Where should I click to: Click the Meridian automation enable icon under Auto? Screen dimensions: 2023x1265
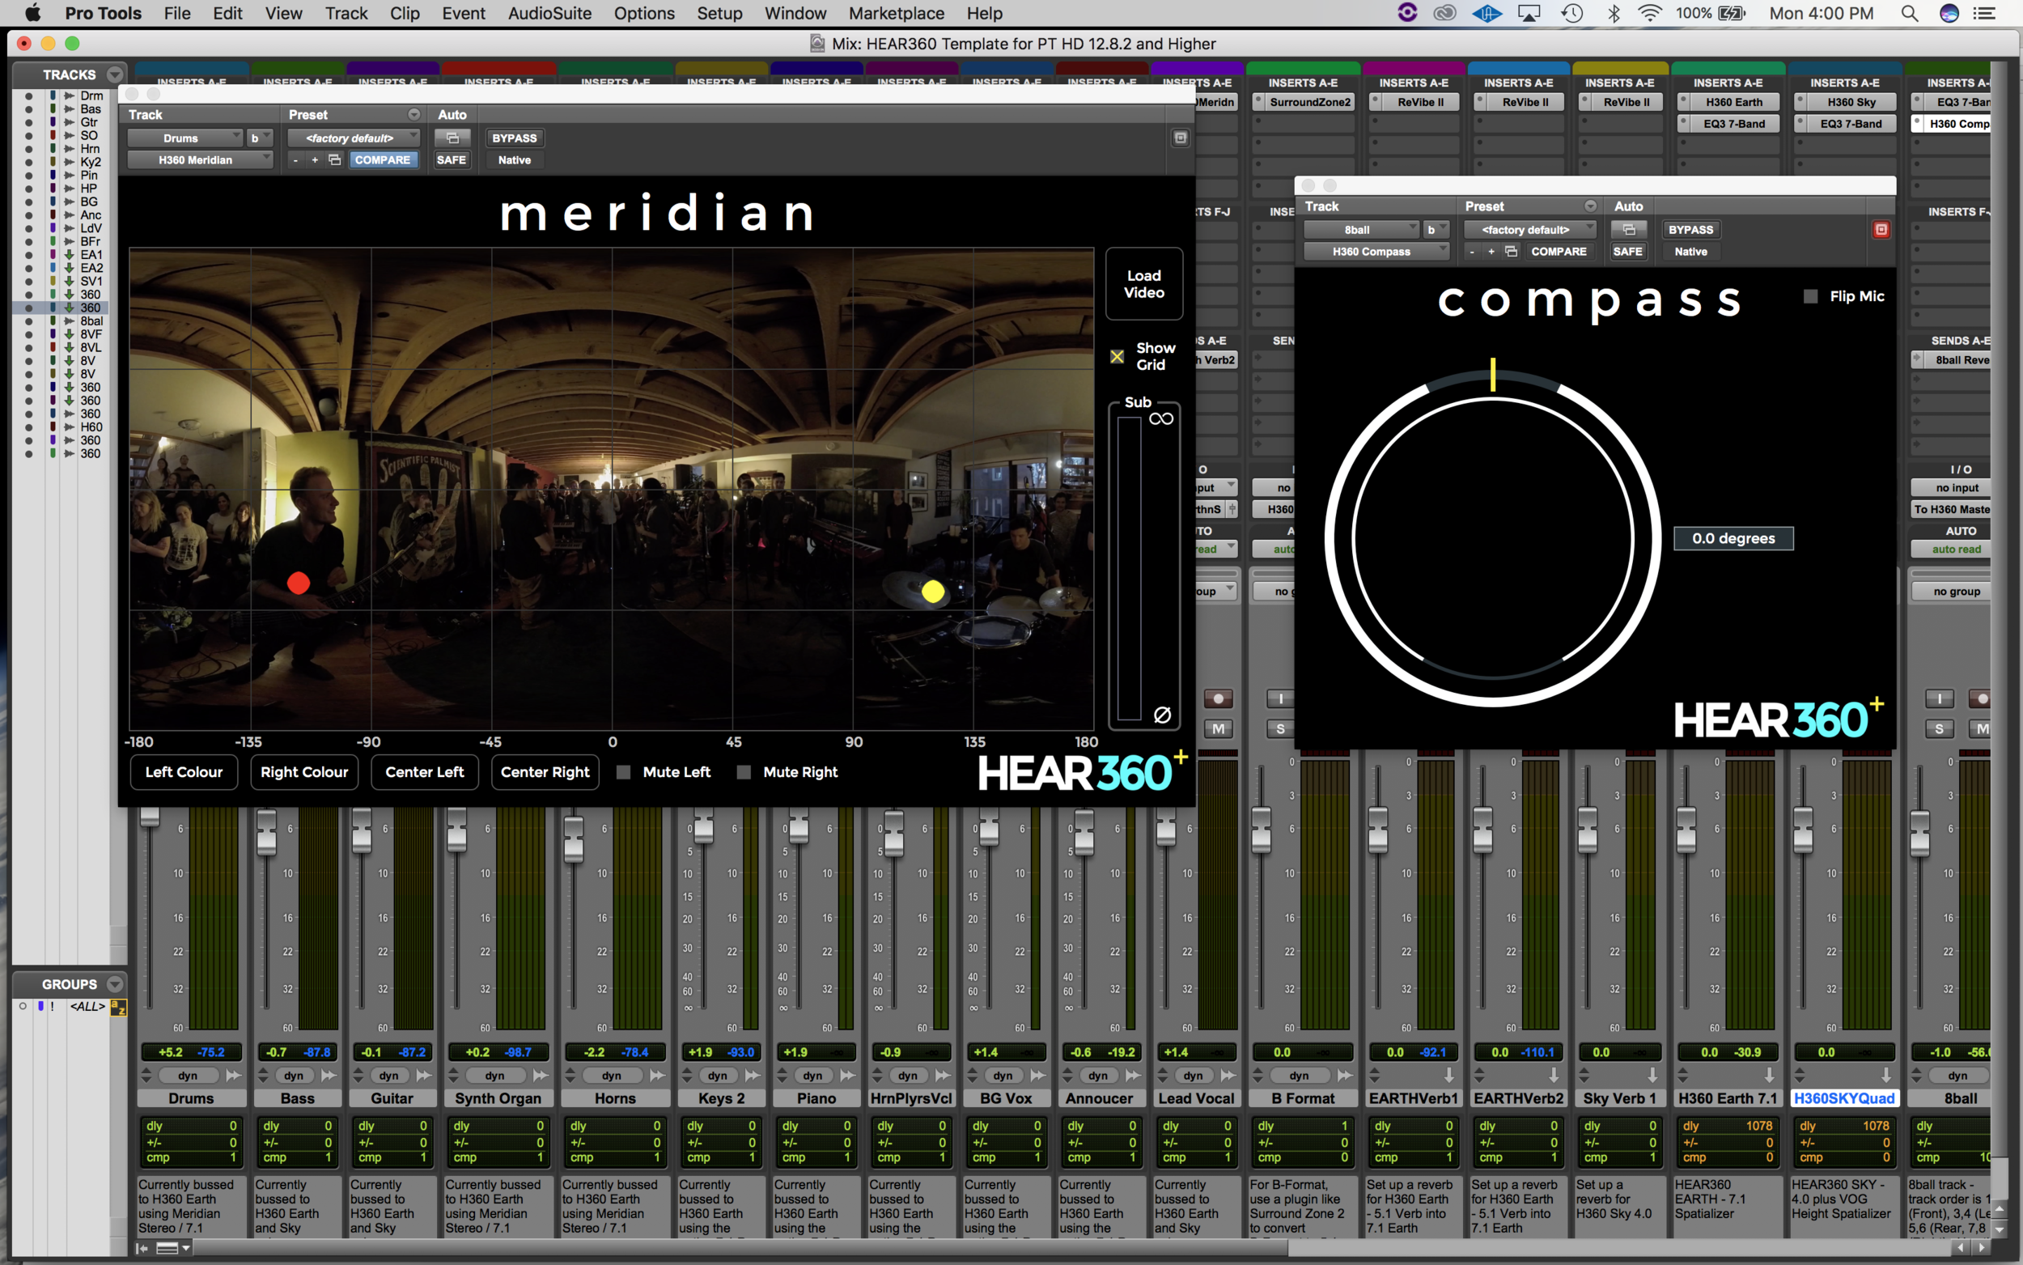pyautogui.click(x=452, y=138)
